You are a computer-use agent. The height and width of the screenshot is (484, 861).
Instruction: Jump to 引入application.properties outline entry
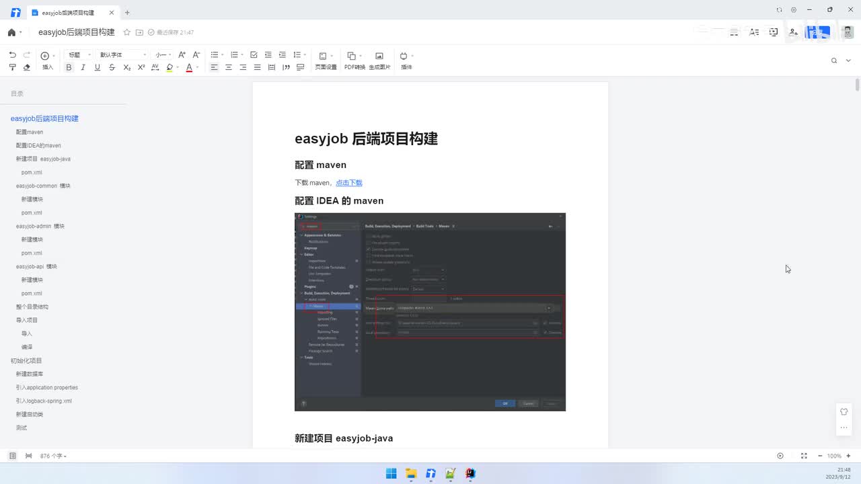47,387
